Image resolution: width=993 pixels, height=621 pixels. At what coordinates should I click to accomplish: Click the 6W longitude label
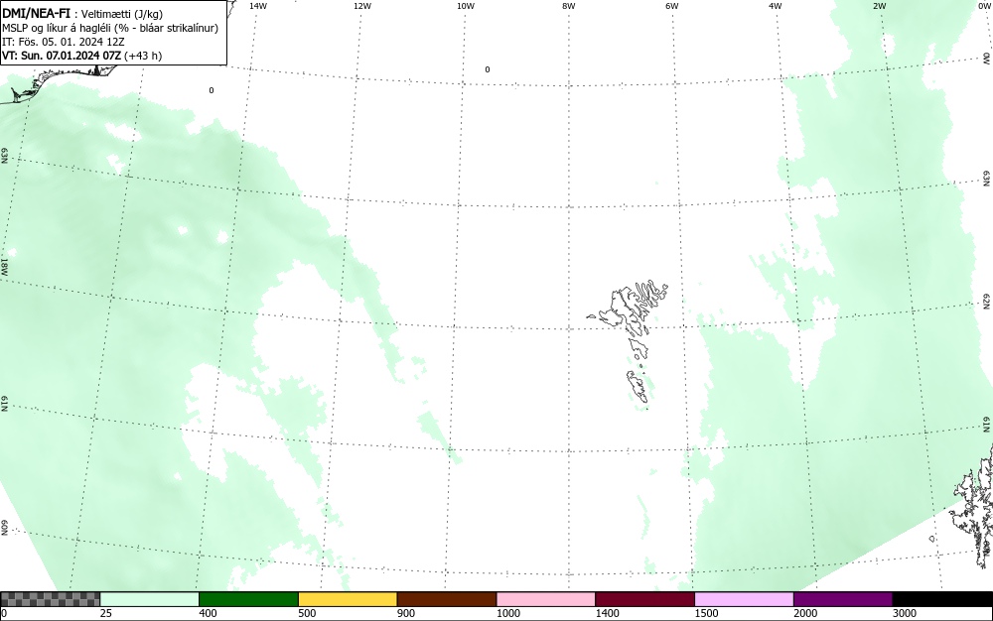pos(672,6)
